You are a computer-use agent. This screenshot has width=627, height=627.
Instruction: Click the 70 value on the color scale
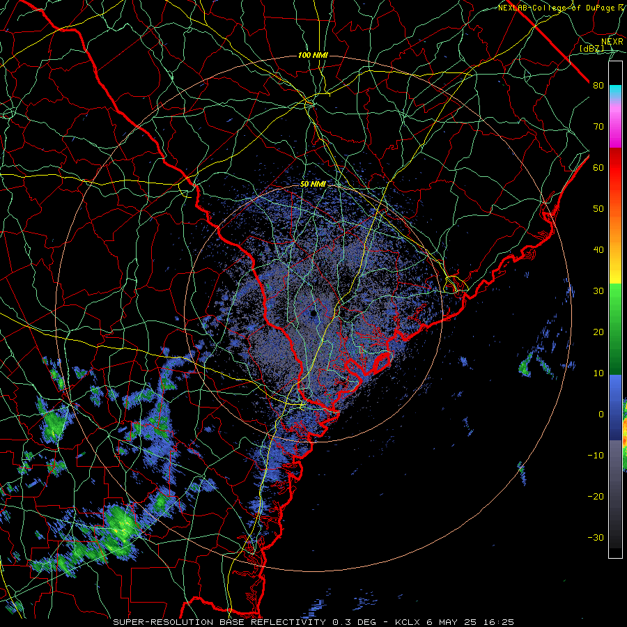[x=598, y=127]
